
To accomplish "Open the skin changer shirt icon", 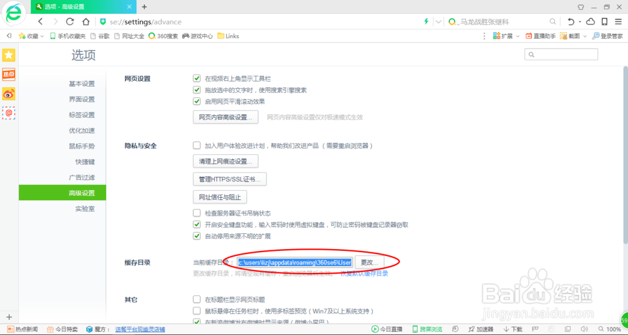I will tap(581, 7).
